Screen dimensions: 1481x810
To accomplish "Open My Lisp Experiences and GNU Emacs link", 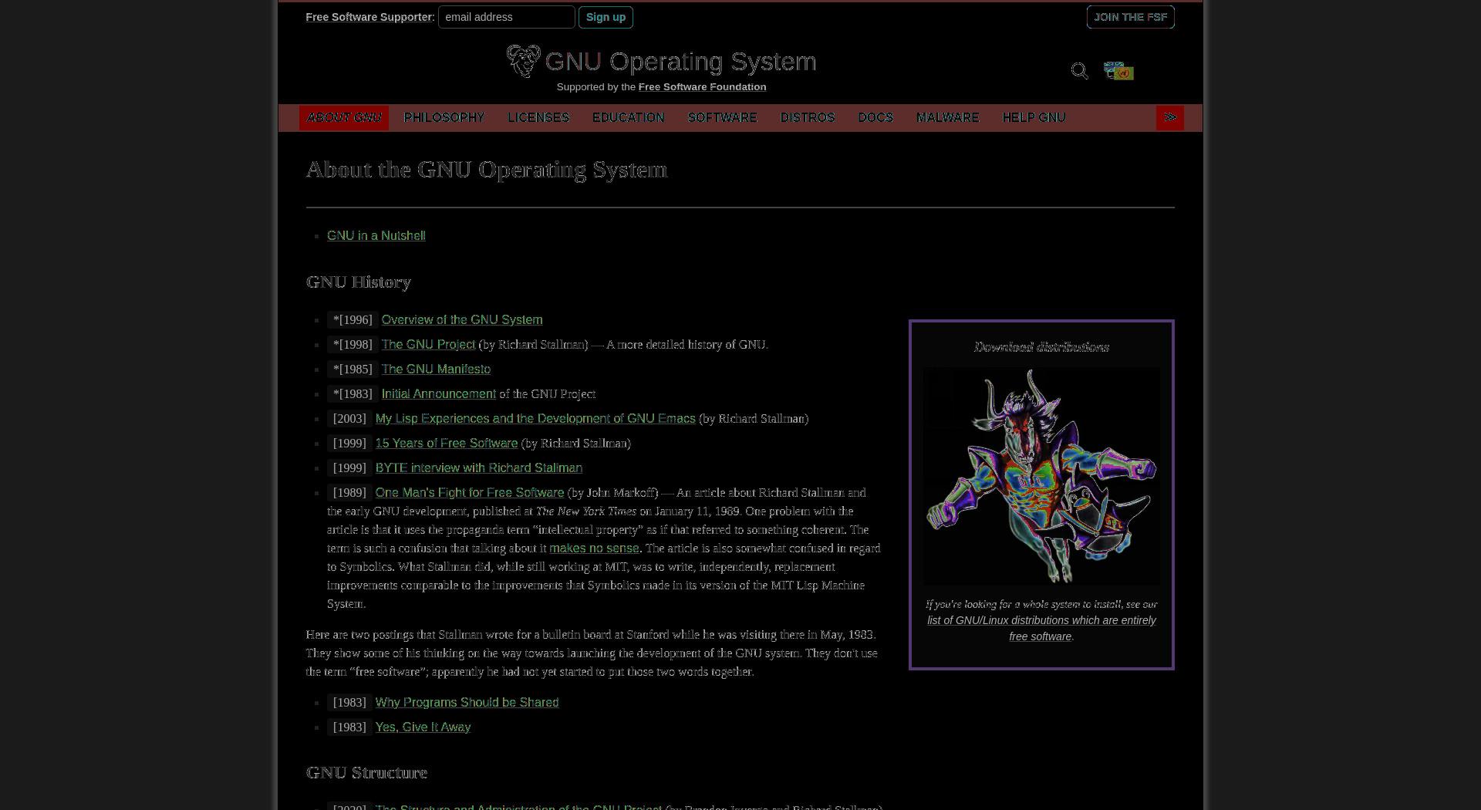I will tap(535, 419).
